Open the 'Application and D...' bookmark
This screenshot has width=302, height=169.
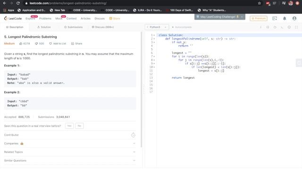click(32, 10)
